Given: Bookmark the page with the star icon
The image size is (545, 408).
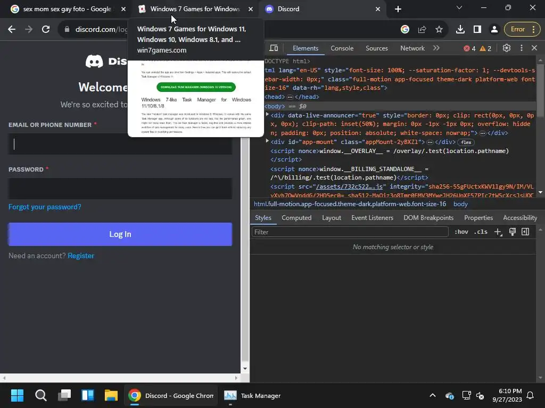Looking at the screenshot, I should point(439,30).
